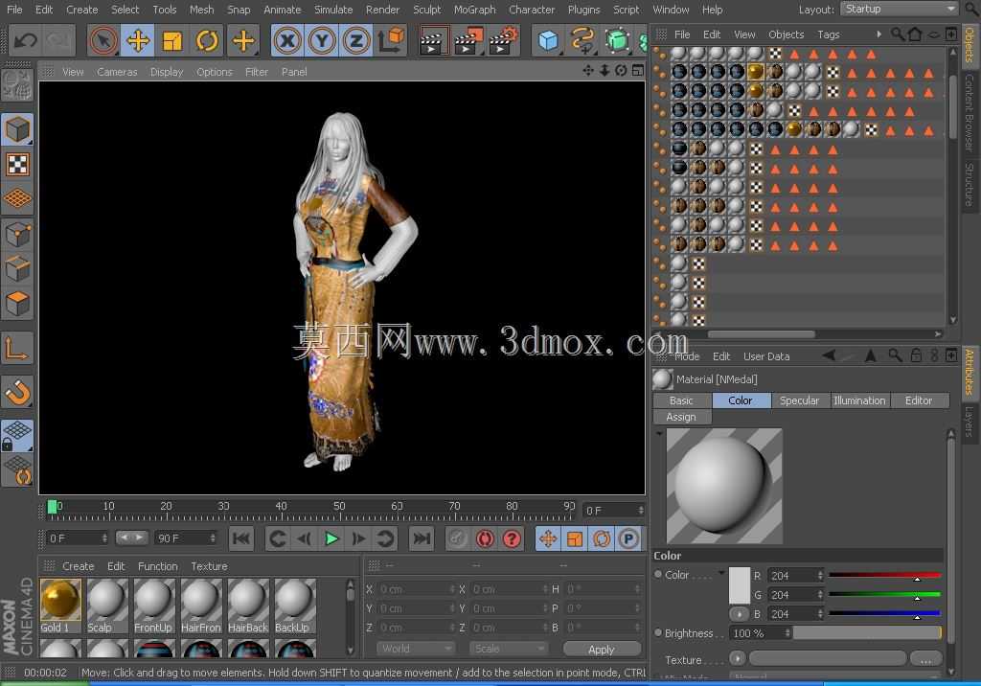The height and width of the screenshot is (686, 981).
Task: Select the Workplane orange grid icon
Action: 17,199
